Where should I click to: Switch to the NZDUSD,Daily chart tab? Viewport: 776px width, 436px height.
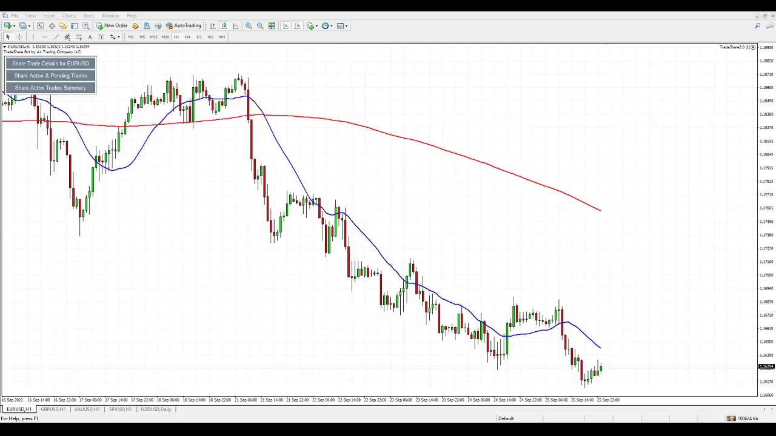[156, 409]
